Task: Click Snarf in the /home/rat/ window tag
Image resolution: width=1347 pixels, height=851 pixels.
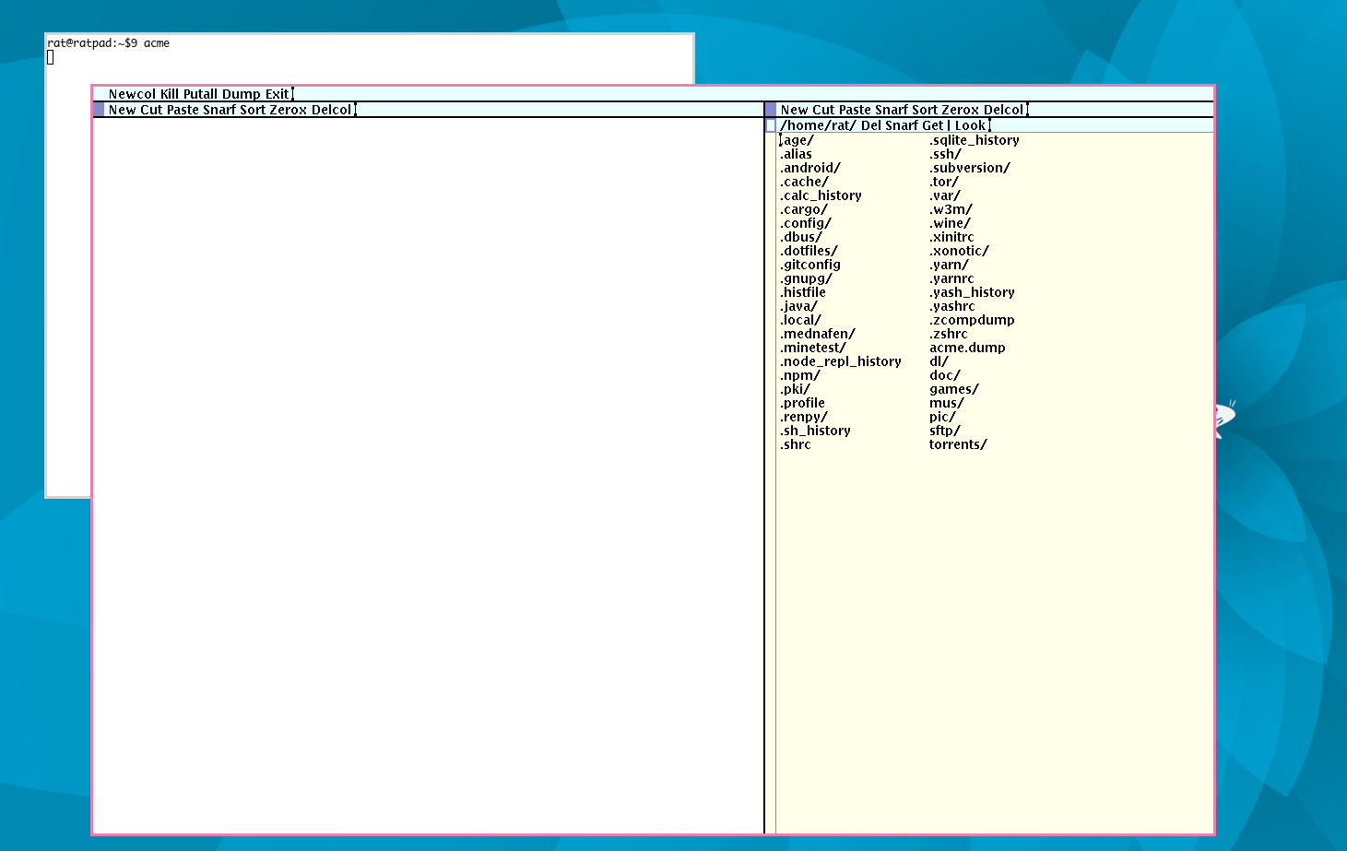Action: tap(903, 125)
